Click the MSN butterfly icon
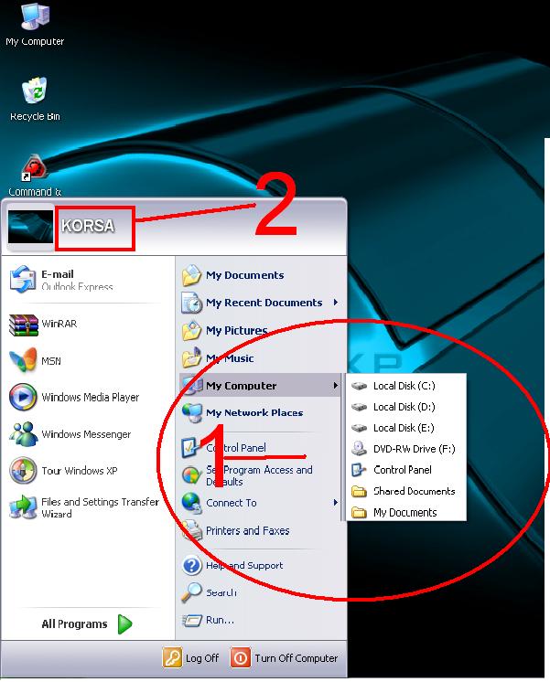 23,359
